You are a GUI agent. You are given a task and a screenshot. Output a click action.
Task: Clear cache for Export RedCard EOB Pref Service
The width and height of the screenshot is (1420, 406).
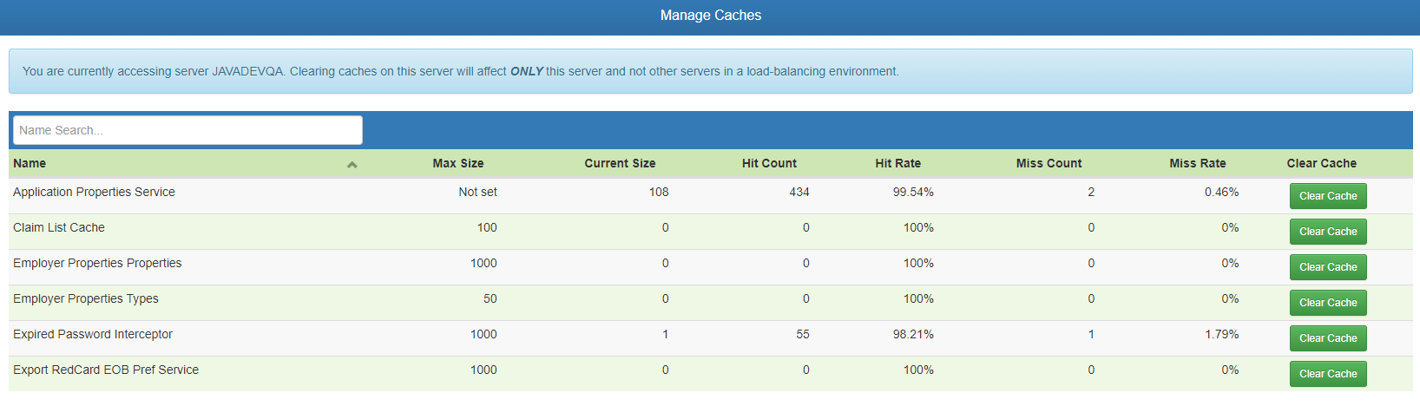1327,374
